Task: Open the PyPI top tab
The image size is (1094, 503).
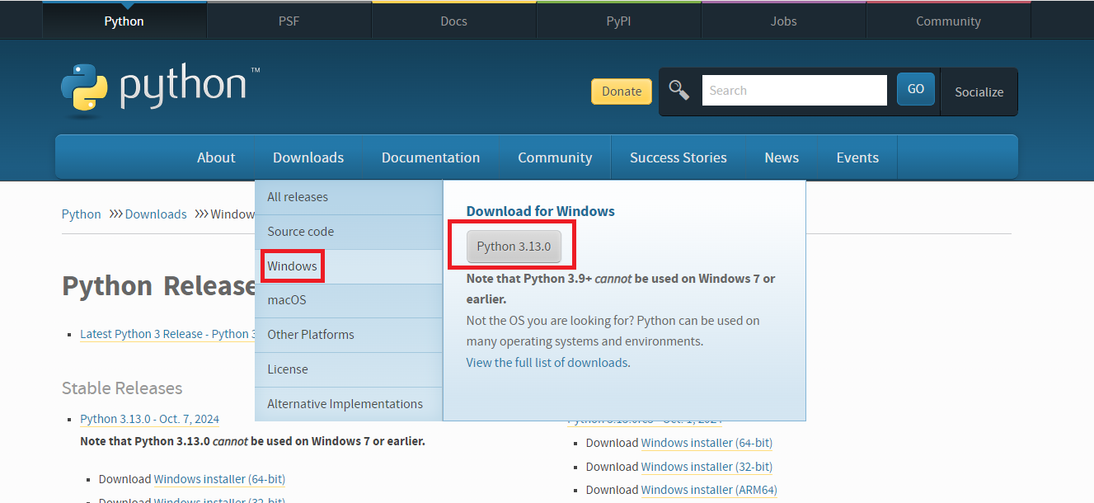Action: [x=619, y=21]
